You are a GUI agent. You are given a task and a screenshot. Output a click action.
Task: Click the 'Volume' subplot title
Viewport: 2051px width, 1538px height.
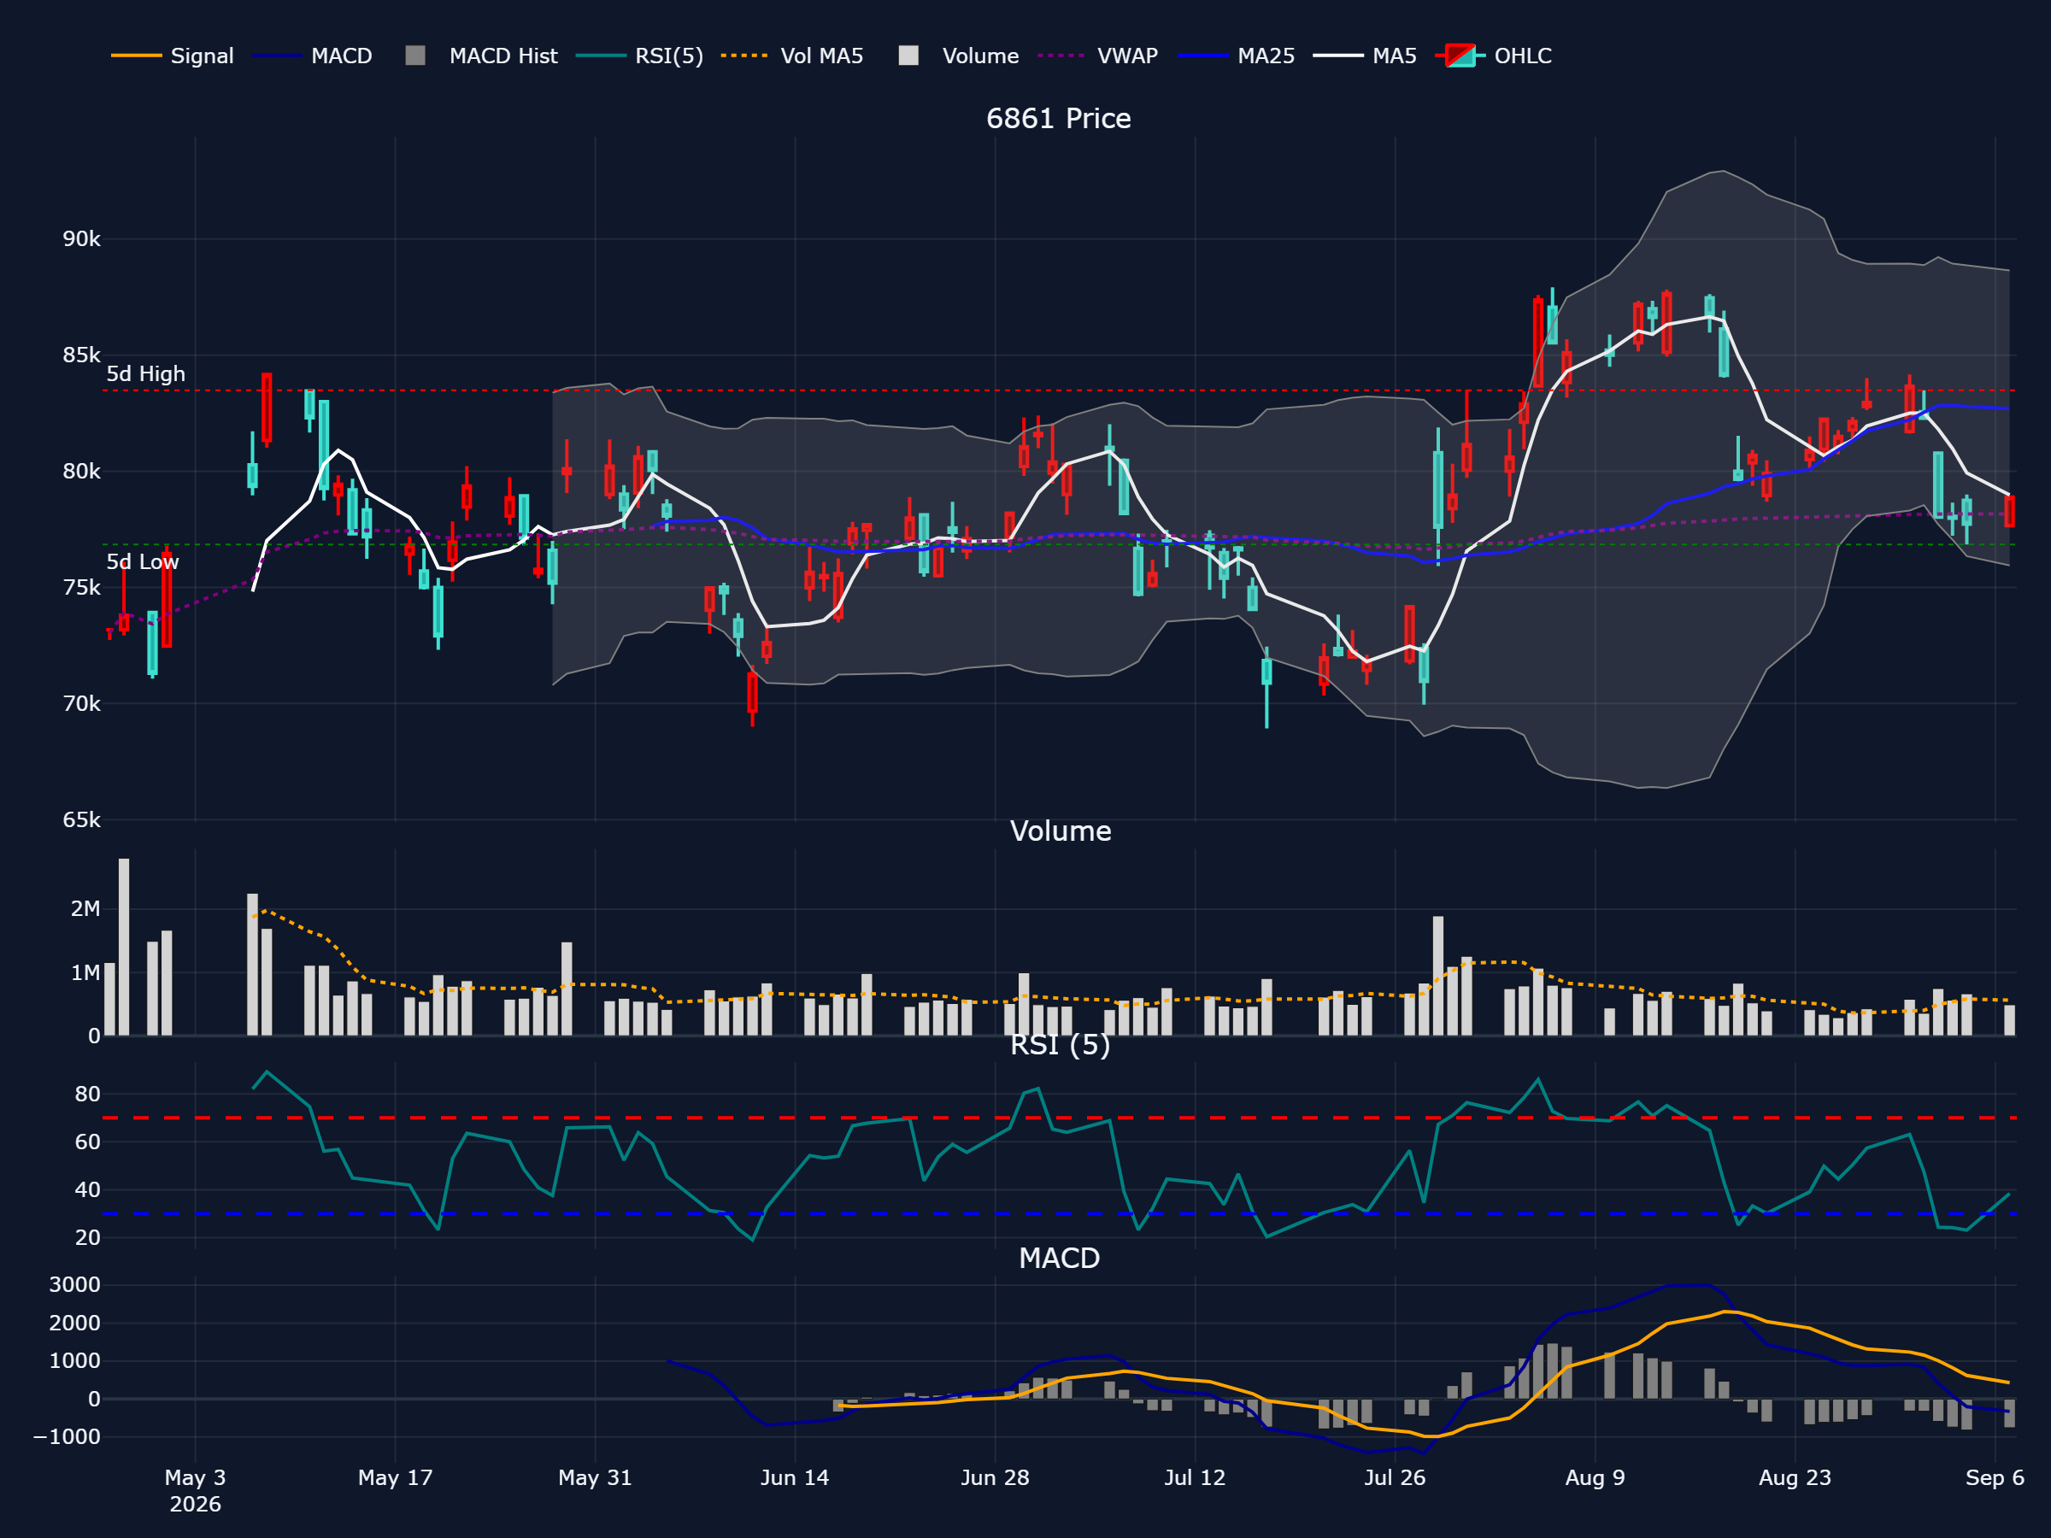tap(1060, 831)
